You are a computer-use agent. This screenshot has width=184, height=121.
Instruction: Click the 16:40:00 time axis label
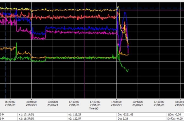10,103
